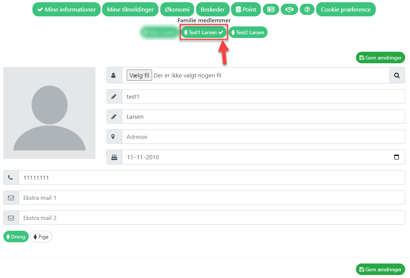Click the birthday cake icon
410x278 pixels.
tap(114, 157)
